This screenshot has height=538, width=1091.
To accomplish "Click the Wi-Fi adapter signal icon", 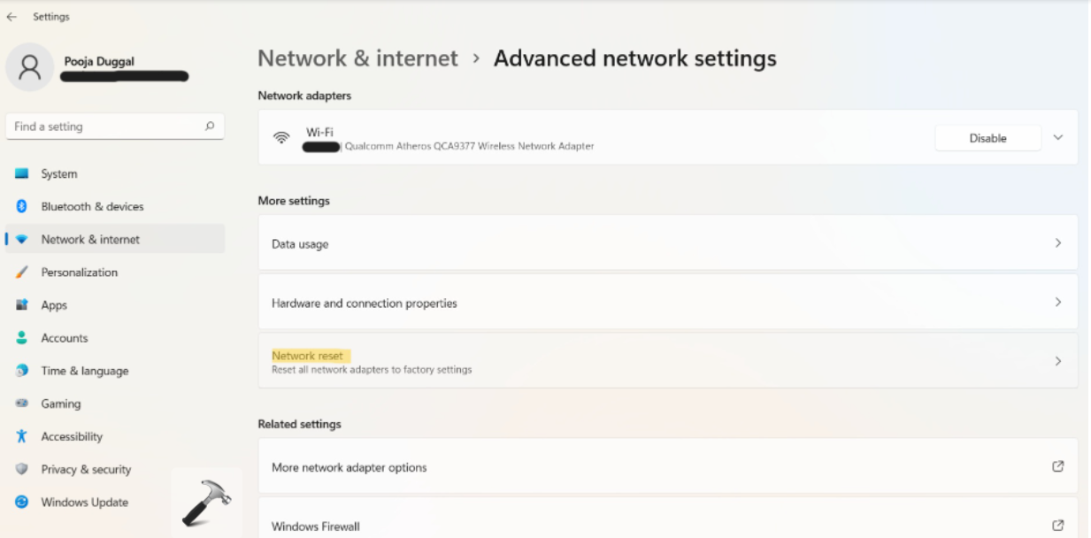I will pos(281,138).
